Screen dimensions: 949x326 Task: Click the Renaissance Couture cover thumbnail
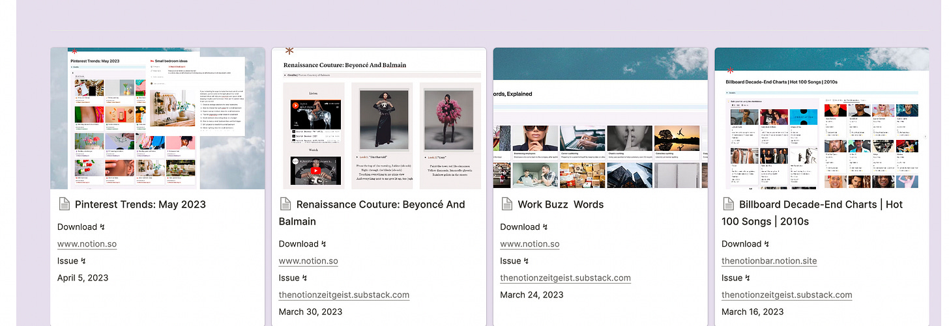pyautogui.click(x=379, y=118)
